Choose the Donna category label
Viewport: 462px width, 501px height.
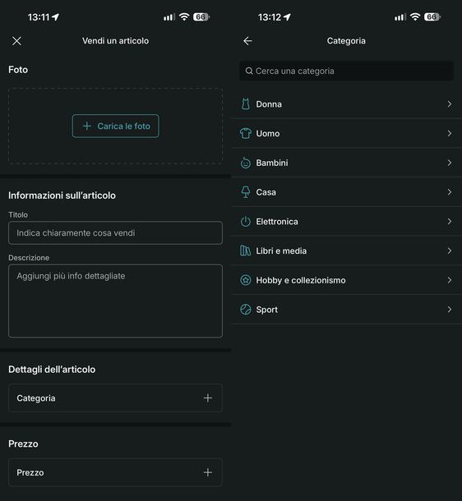click(269, 104)
